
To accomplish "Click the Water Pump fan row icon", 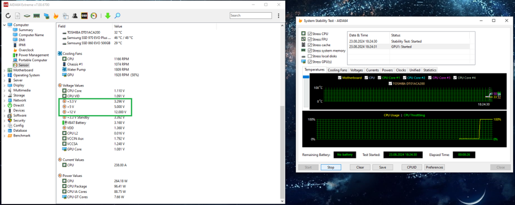I will [64, 69].
